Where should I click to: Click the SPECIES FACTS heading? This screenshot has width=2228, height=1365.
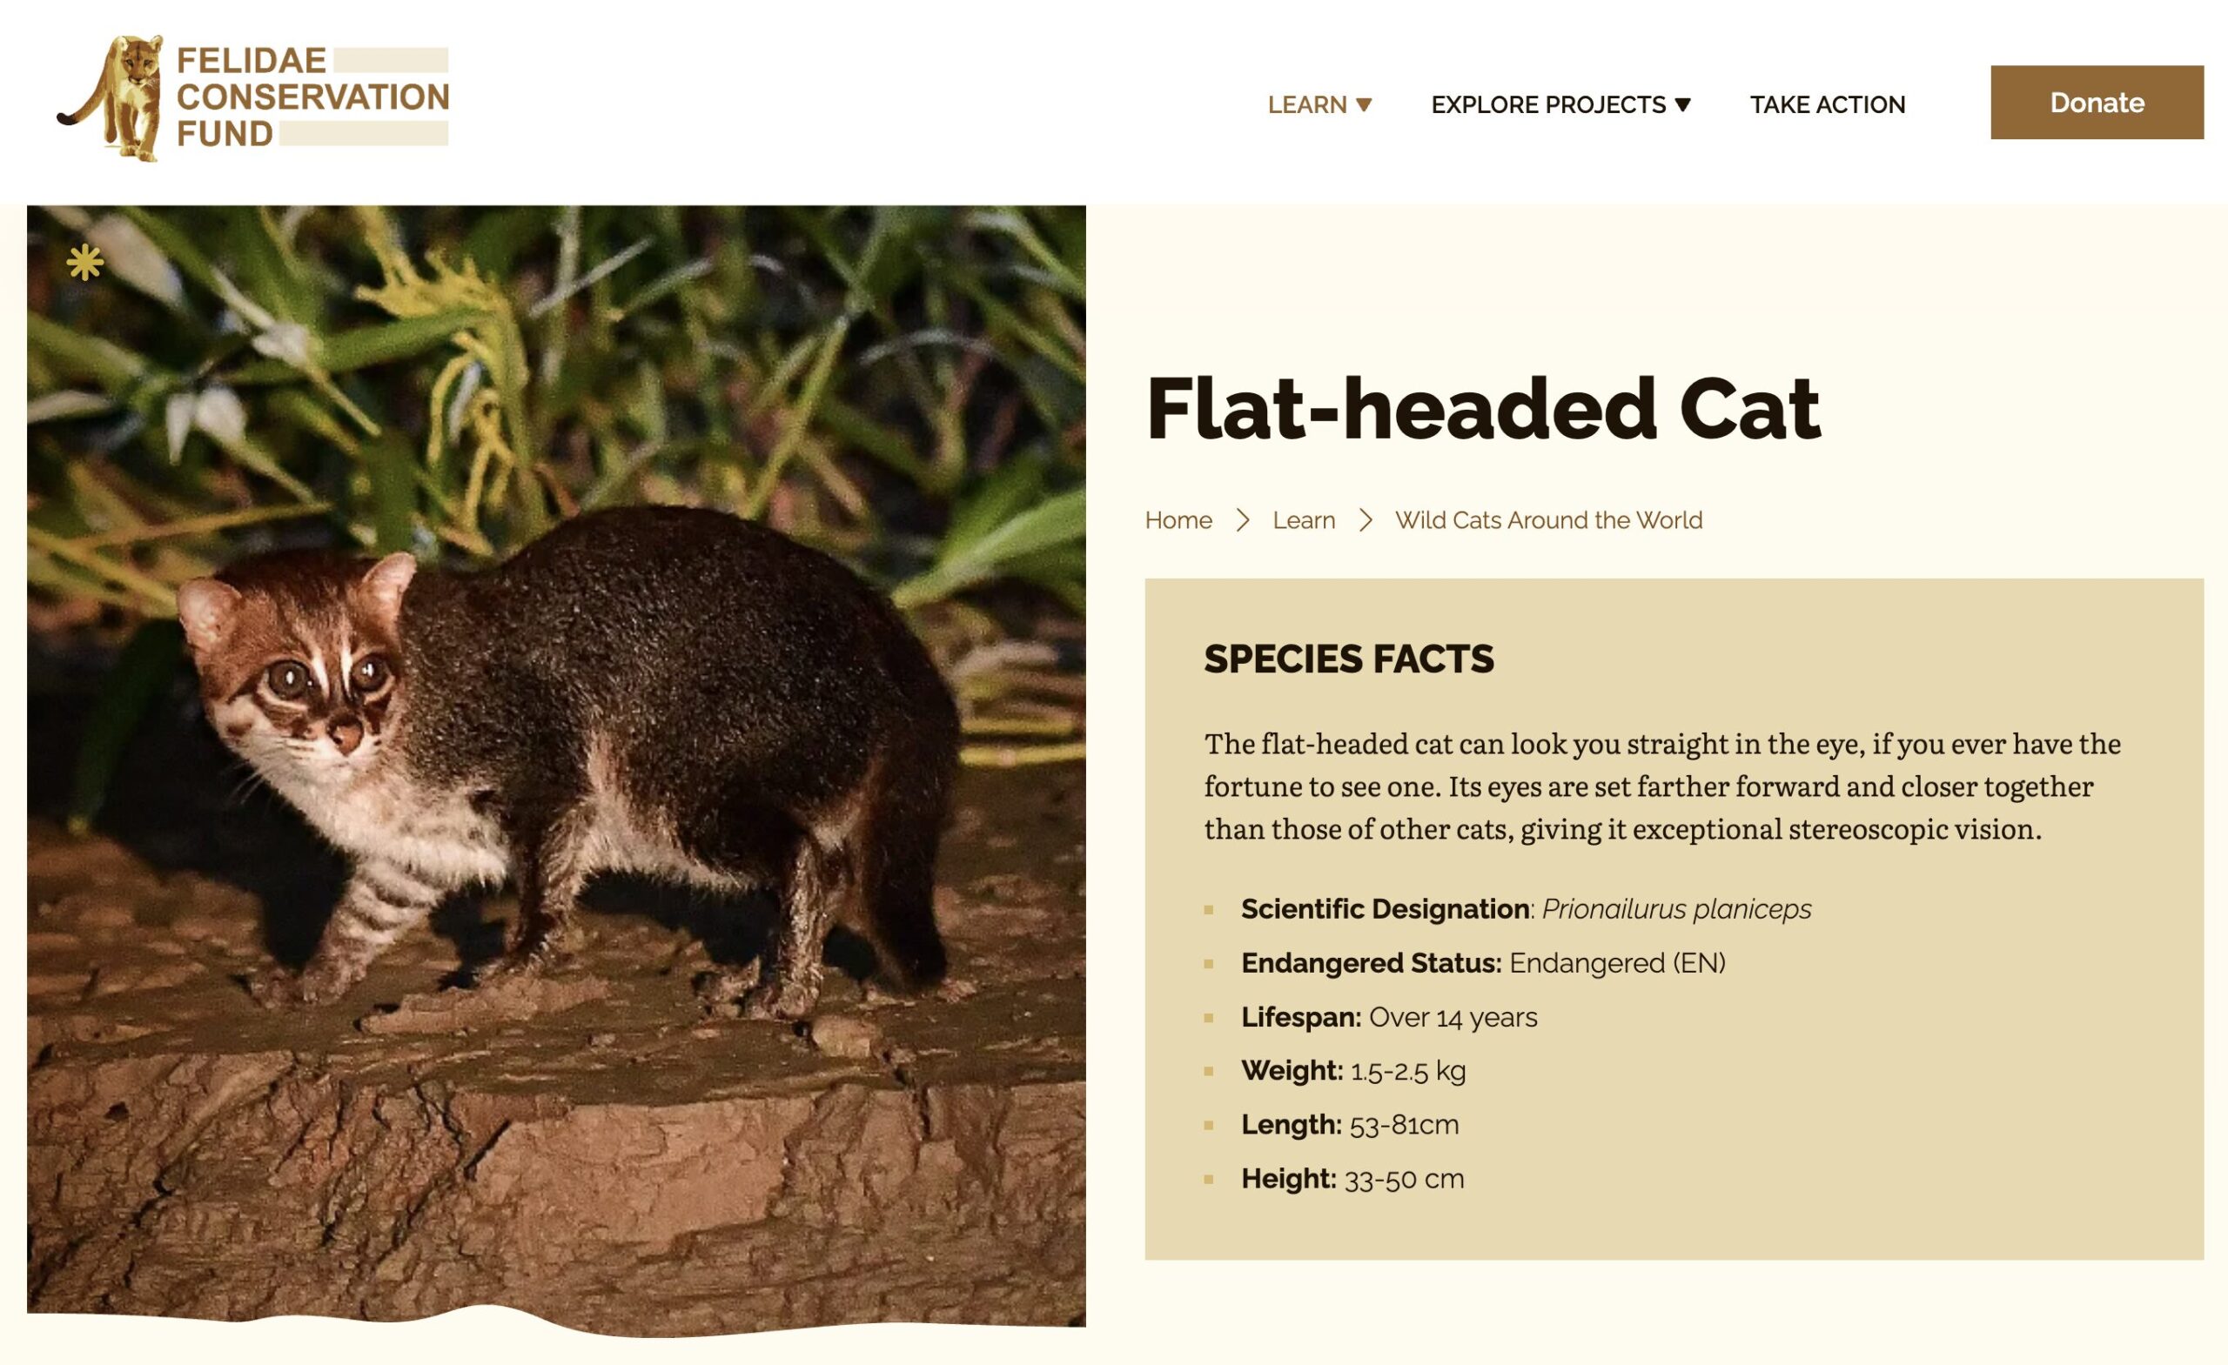[1348, 658]
